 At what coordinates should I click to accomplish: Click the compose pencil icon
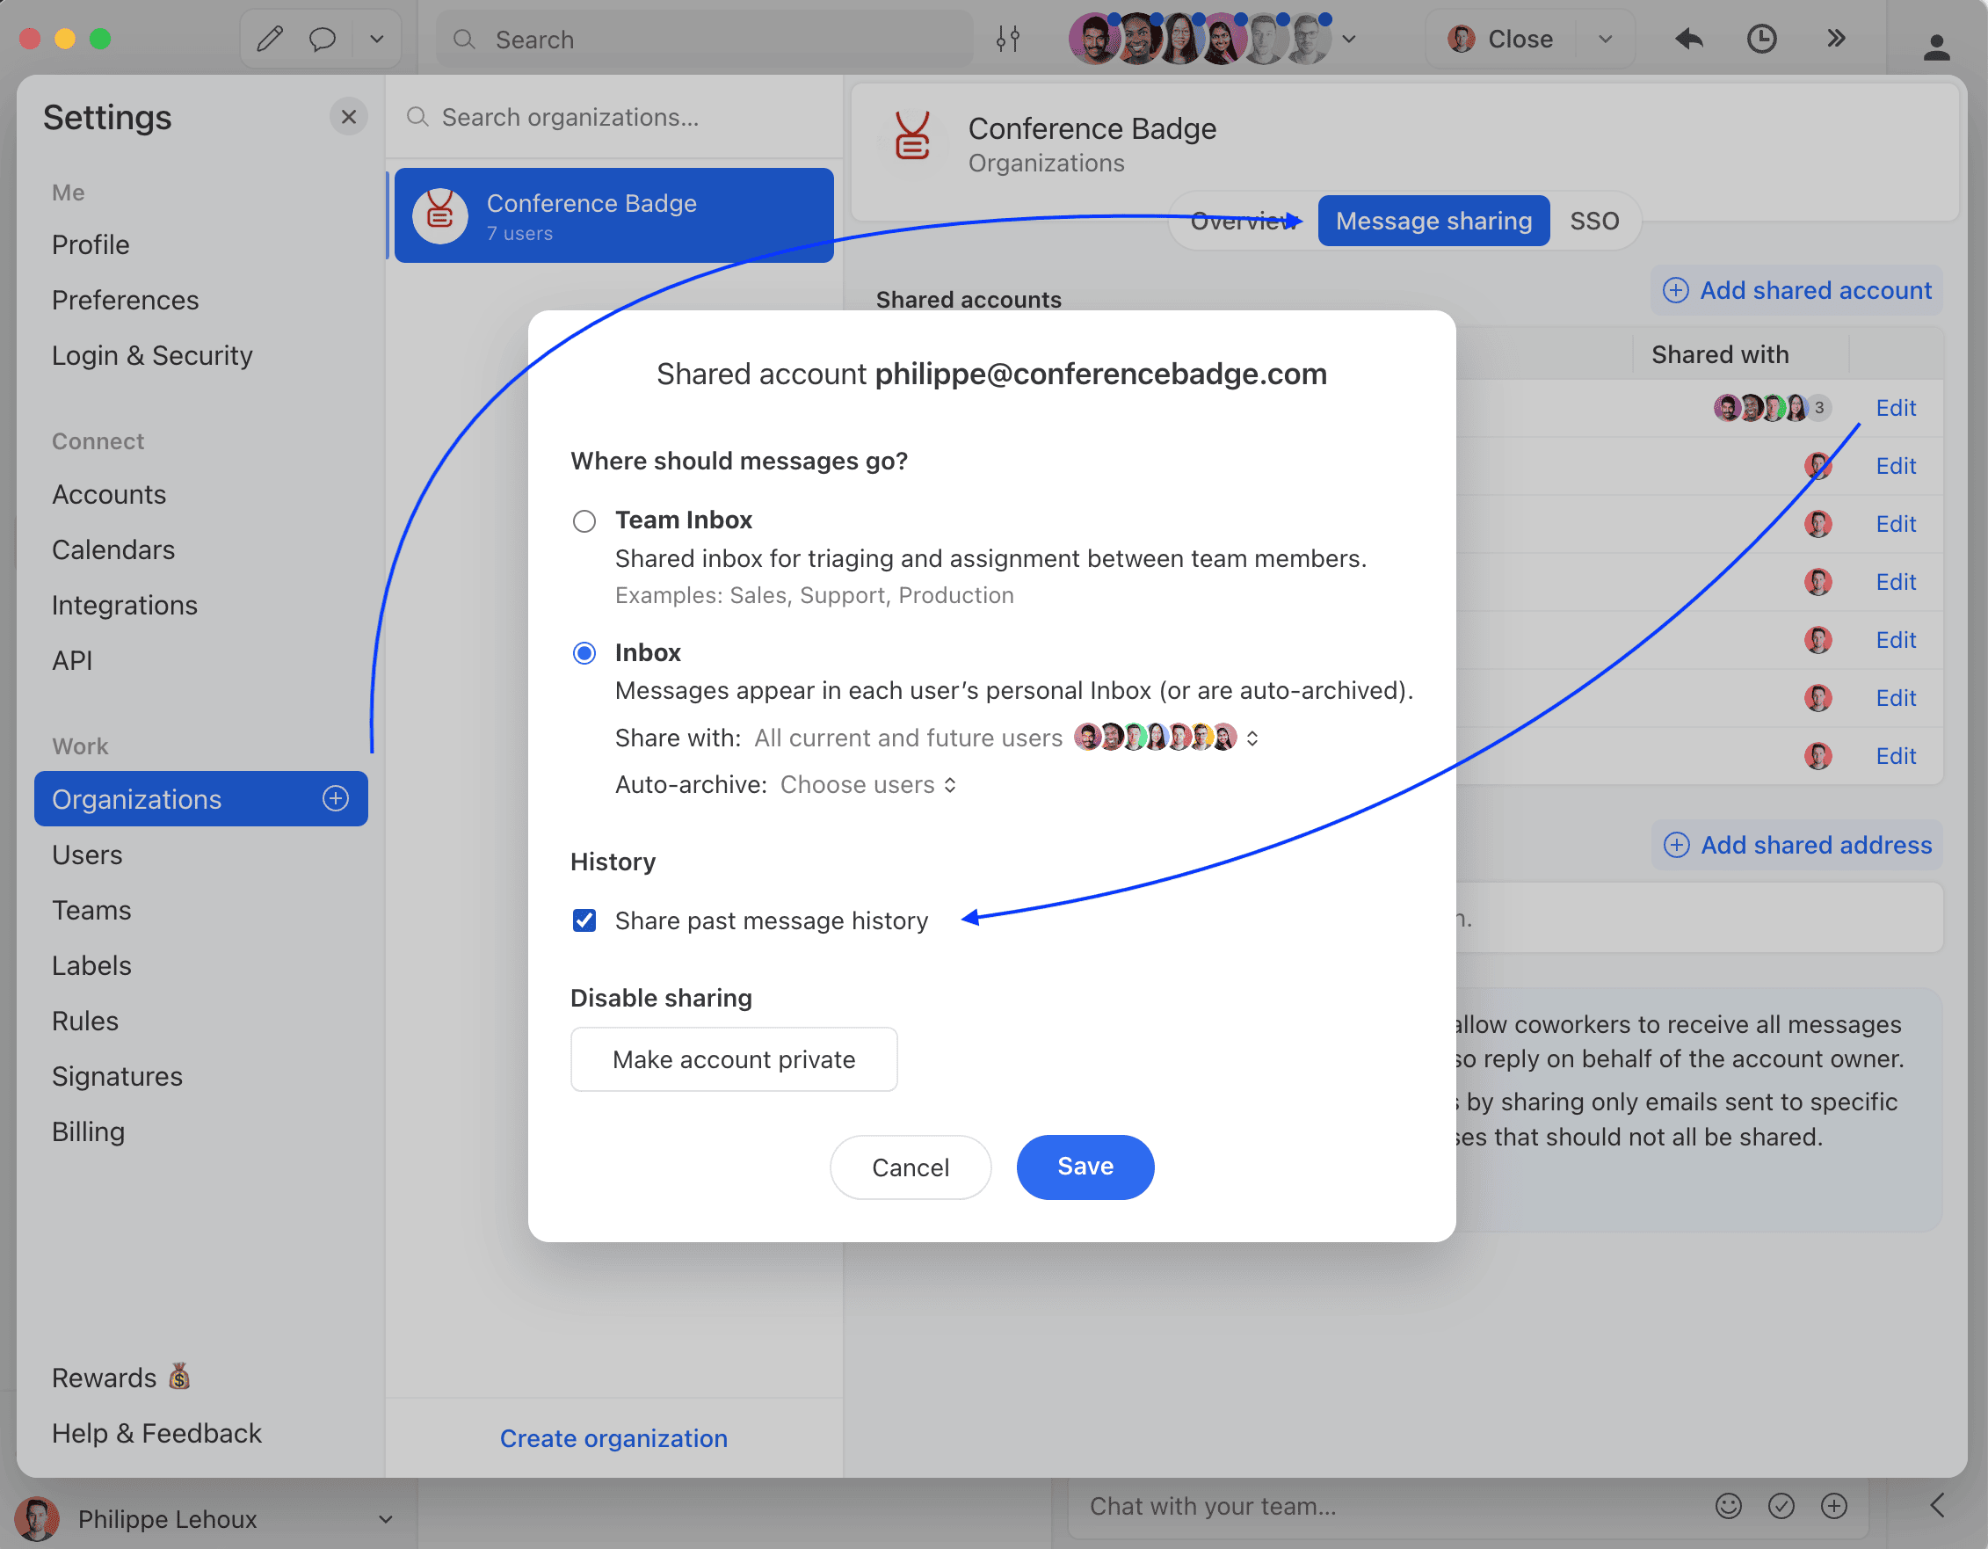270,40
